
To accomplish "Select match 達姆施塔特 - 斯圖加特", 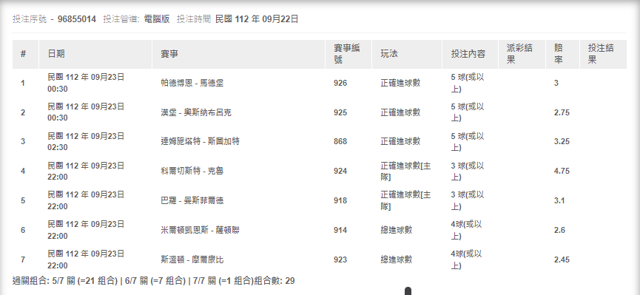I will pyautogui.click(x=200, y=141).
